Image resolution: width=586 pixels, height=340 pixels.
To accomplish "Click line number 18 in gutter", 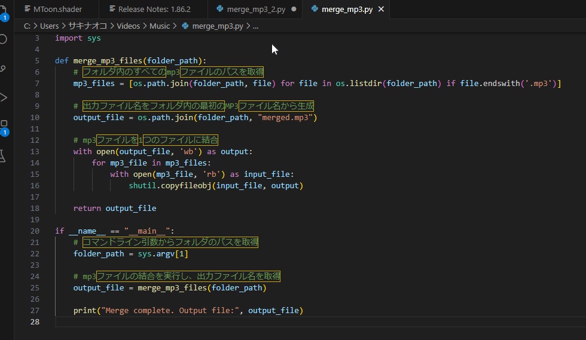I will pos(34,208).
